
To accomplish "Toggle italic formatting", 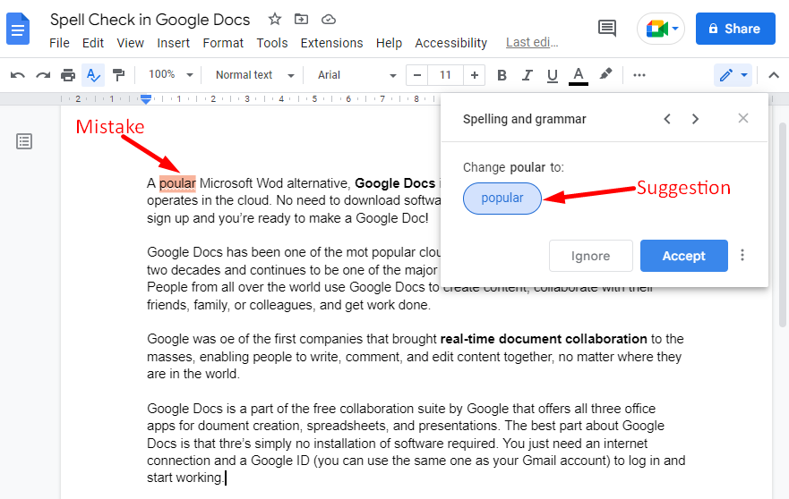I will coord(527,75).
